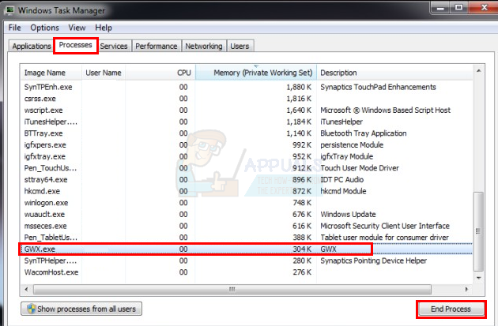The height and width of the screenshot is (326, 498).
Task: Minimize the Task Manager window
Action: (x=440, y=8)
